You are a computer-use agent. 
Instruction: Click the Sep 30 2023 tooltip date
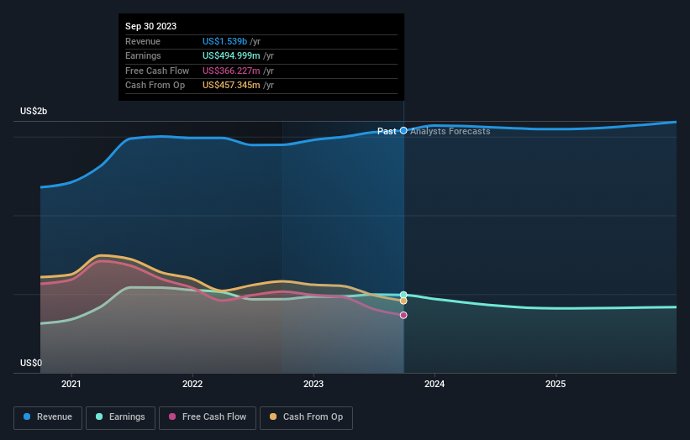coord(151,26)
